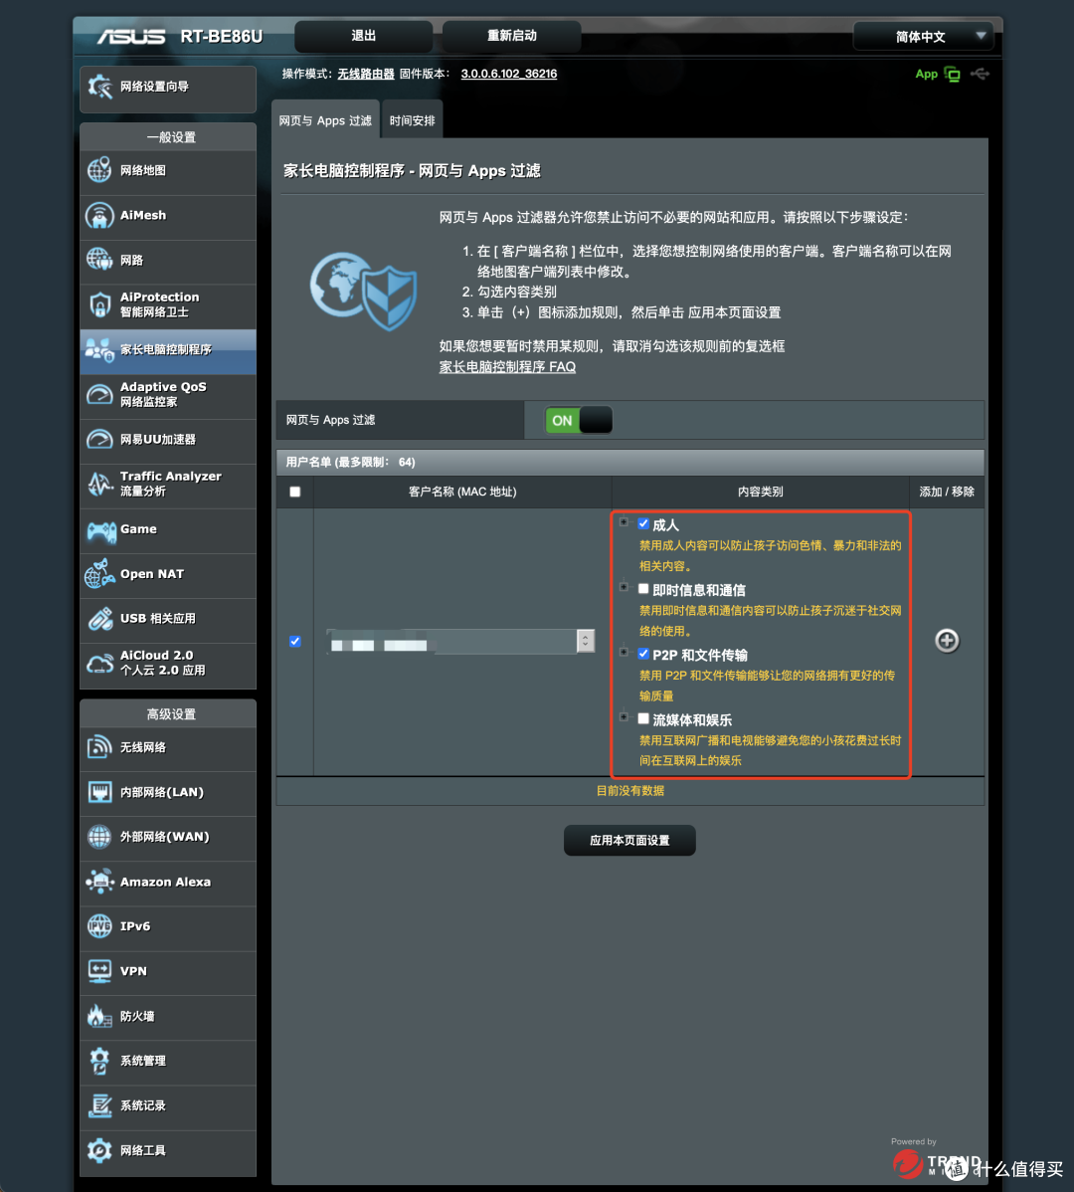Image resolution: width=1074 pixels, height=1192 pixels.
Task: Click the 系统记录 log icon
Action: (x=99, y=1106)
